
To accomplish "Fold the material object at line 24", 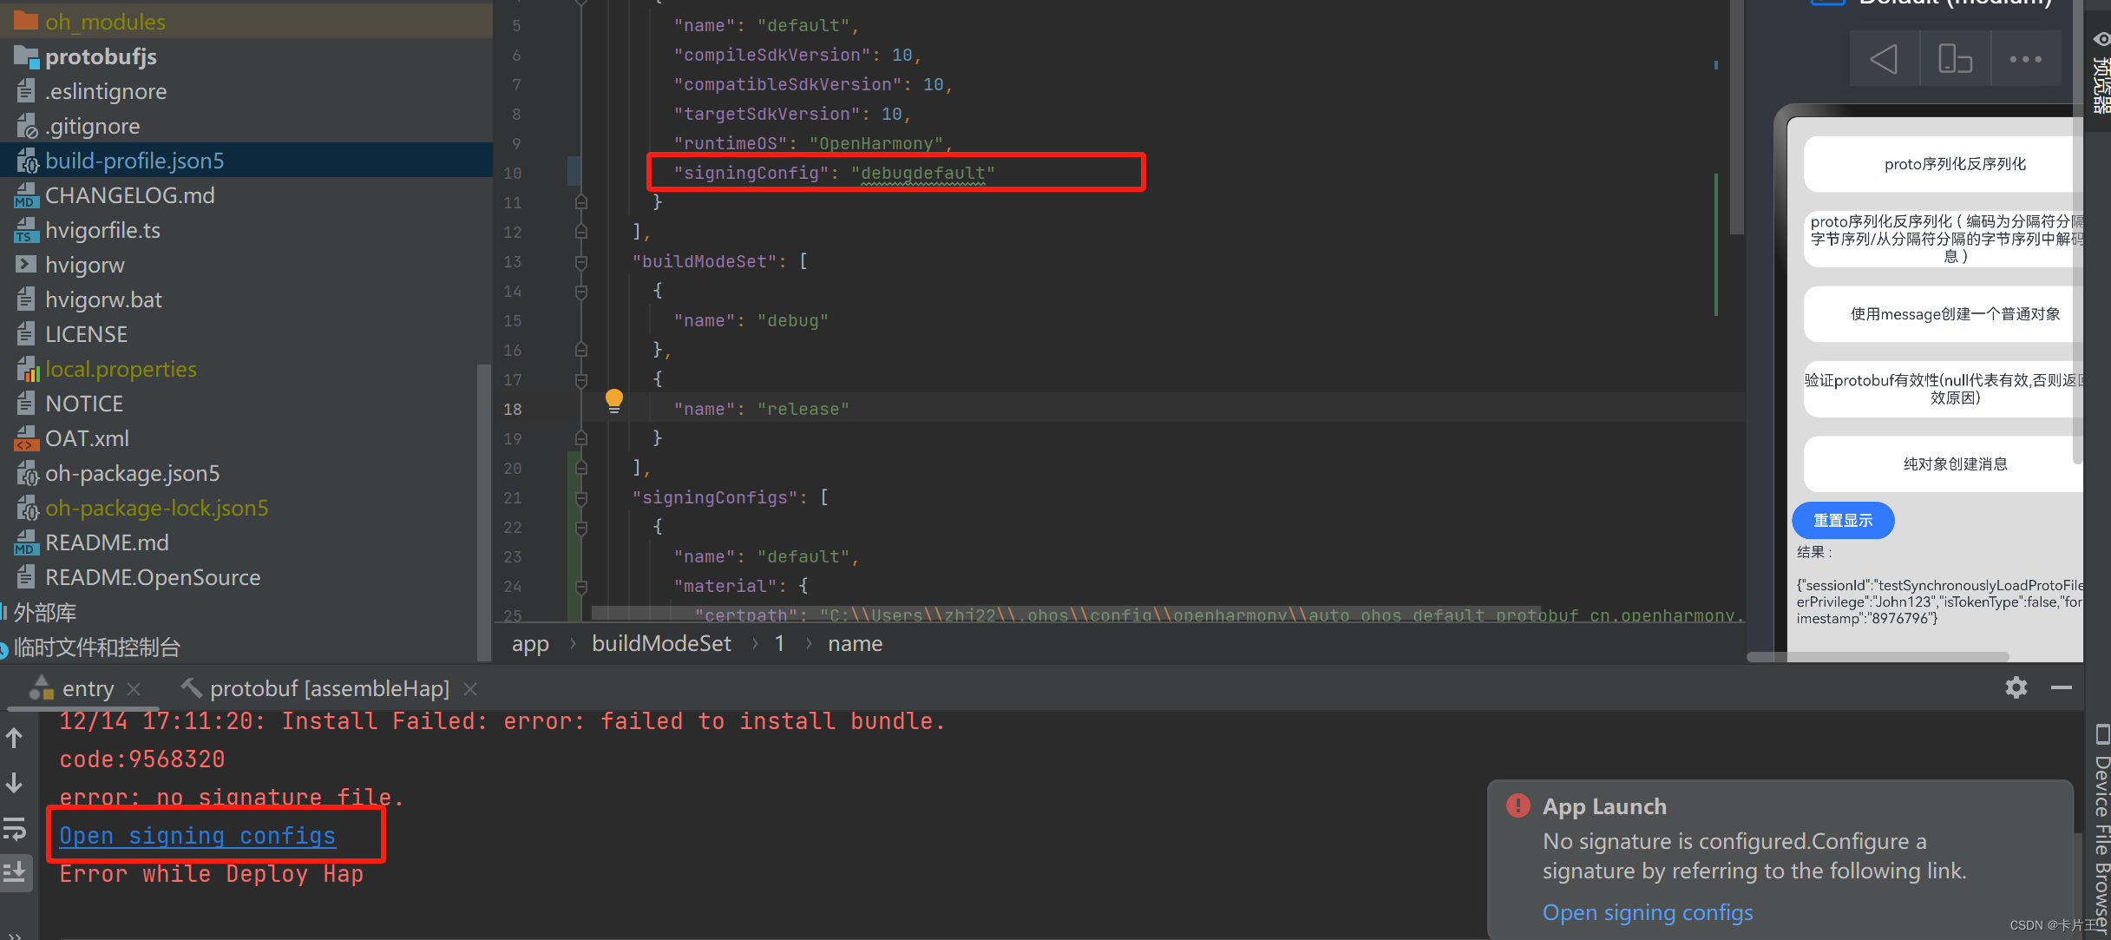I will [x=581, y=587].
